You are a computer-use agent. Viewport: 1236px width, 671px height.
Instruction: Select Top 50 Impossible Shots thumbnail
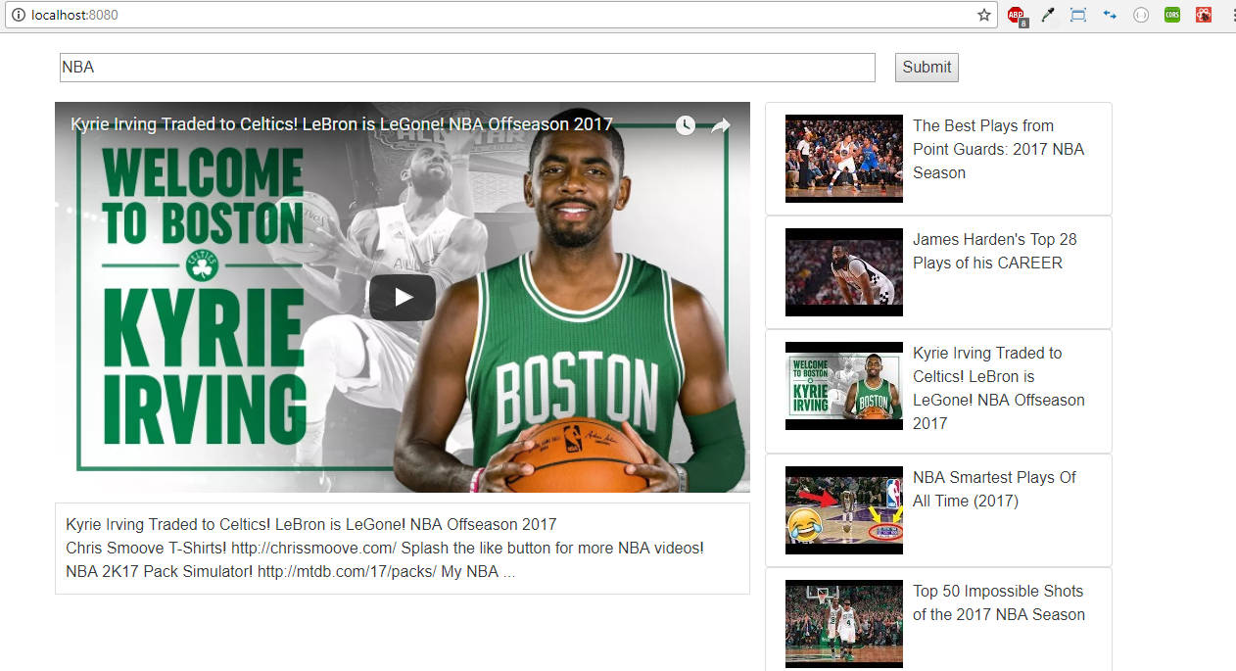[x=844, y=624]
